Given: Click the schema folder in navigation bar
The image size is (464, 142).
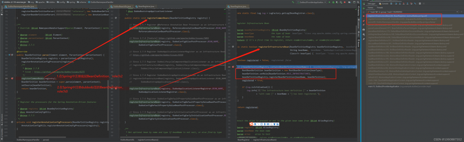Looking at the screenshot, I should click(x=81, y=2).
